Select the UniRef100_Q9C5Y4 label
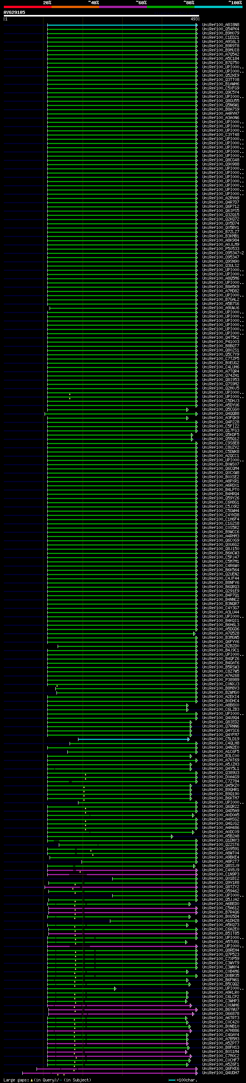246x1083 pixels. (221, 93)
